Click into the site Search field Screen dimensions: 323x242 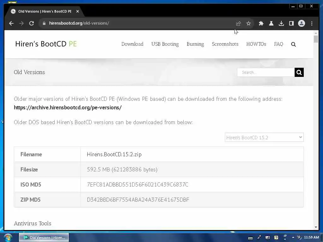266,72
